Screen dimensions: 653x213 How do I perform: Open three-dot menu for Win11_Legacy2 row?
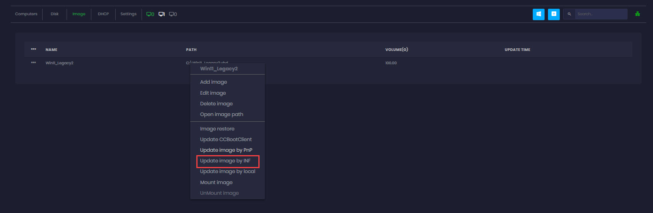[33, 63]
